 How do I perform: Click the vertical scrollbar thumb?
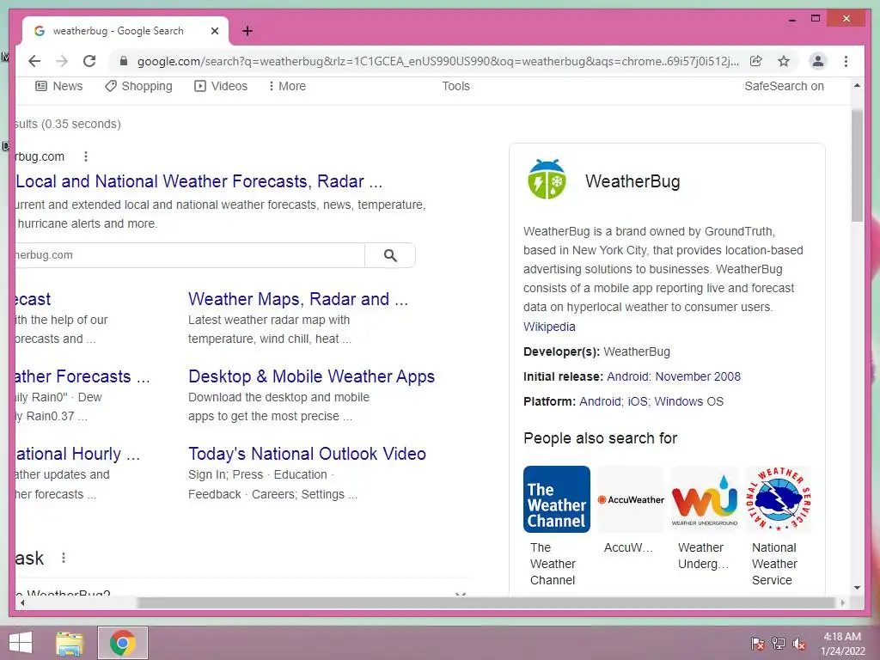[x=857, y=166]
